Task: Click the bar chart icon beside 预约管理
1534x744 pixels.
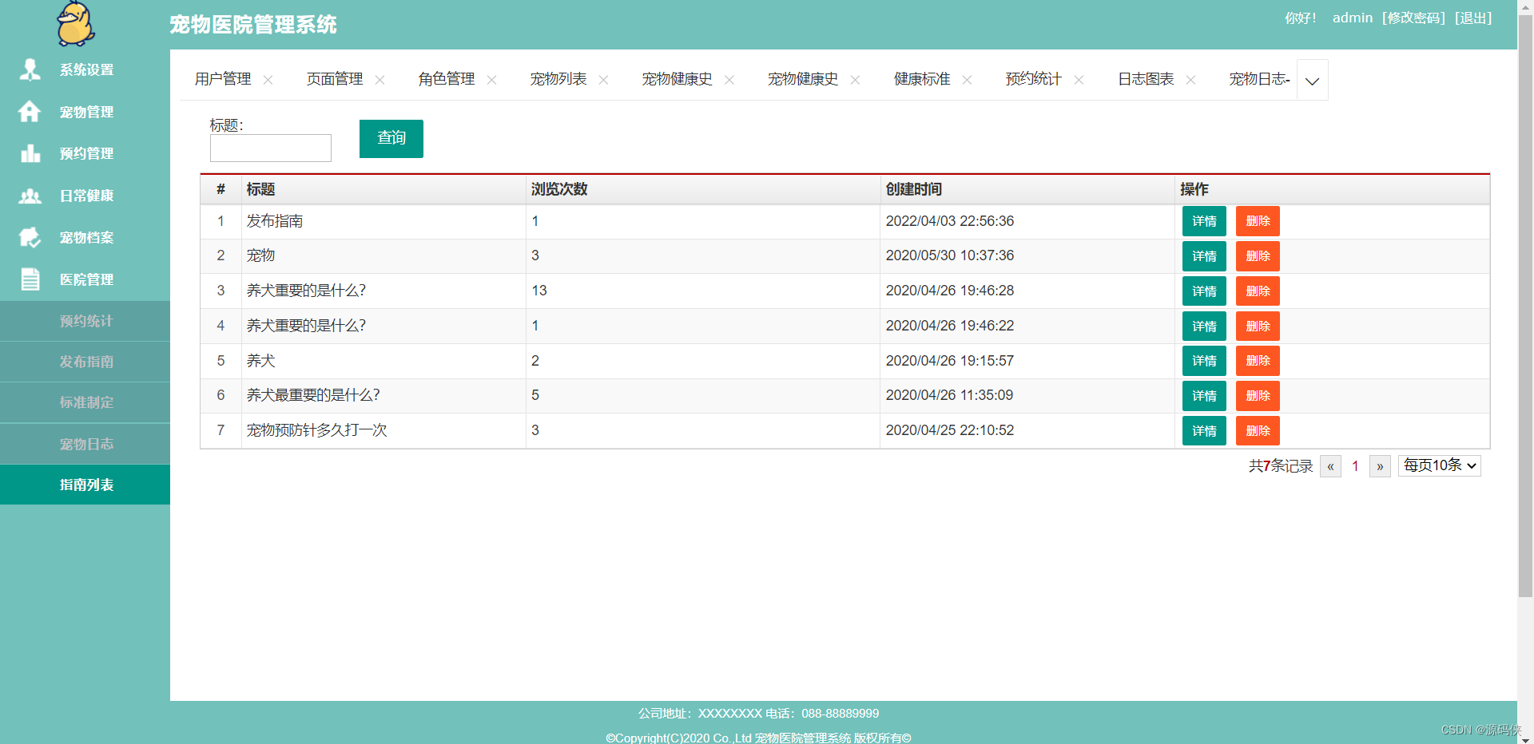Action: 30,153
